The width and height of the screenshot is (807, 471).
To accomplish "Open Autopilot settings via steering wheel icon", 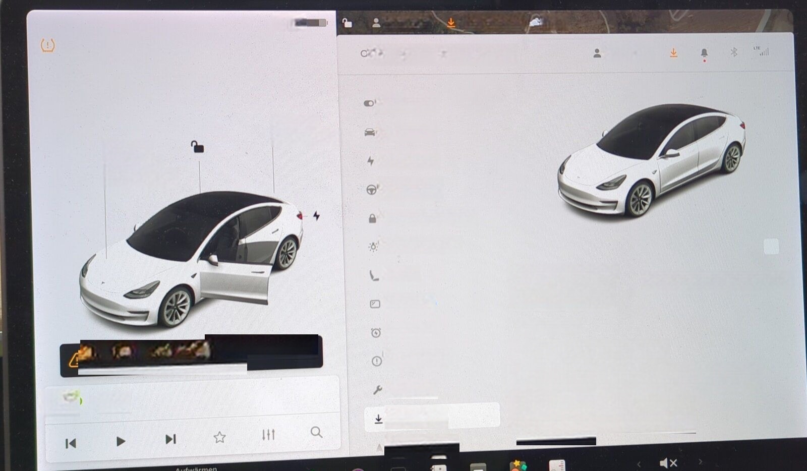I will pyautogui.click(x=372, y=190).
